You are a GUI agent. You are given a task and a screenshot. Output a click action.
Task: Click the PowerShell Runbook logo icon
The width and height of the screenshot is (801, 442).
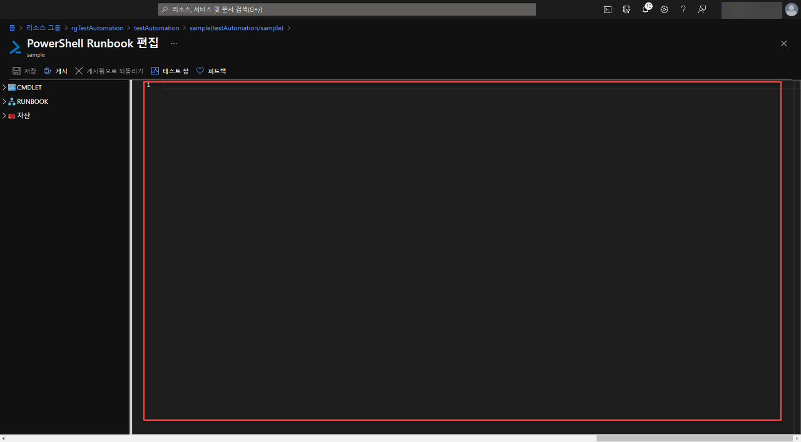(15, 48)
